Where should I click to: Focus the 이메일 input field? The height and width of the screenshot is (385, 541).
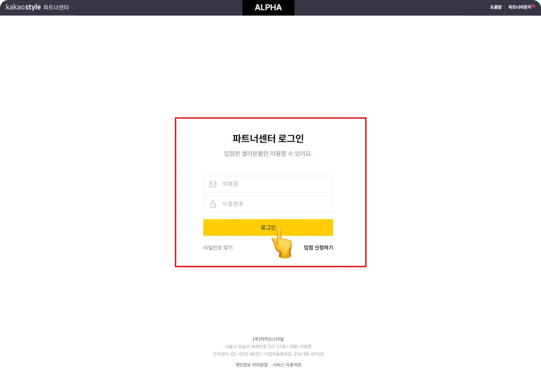click(x=268, y=184)
